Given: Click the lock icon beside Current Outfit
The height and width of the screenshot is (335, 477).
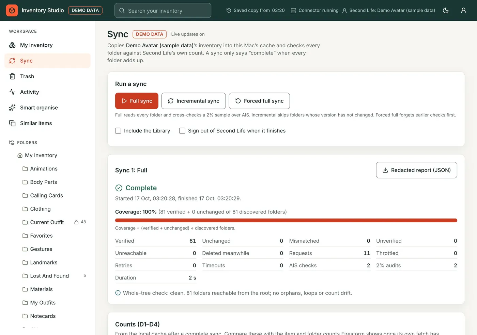Looking at the screenshot, I should tap(77, 222).
